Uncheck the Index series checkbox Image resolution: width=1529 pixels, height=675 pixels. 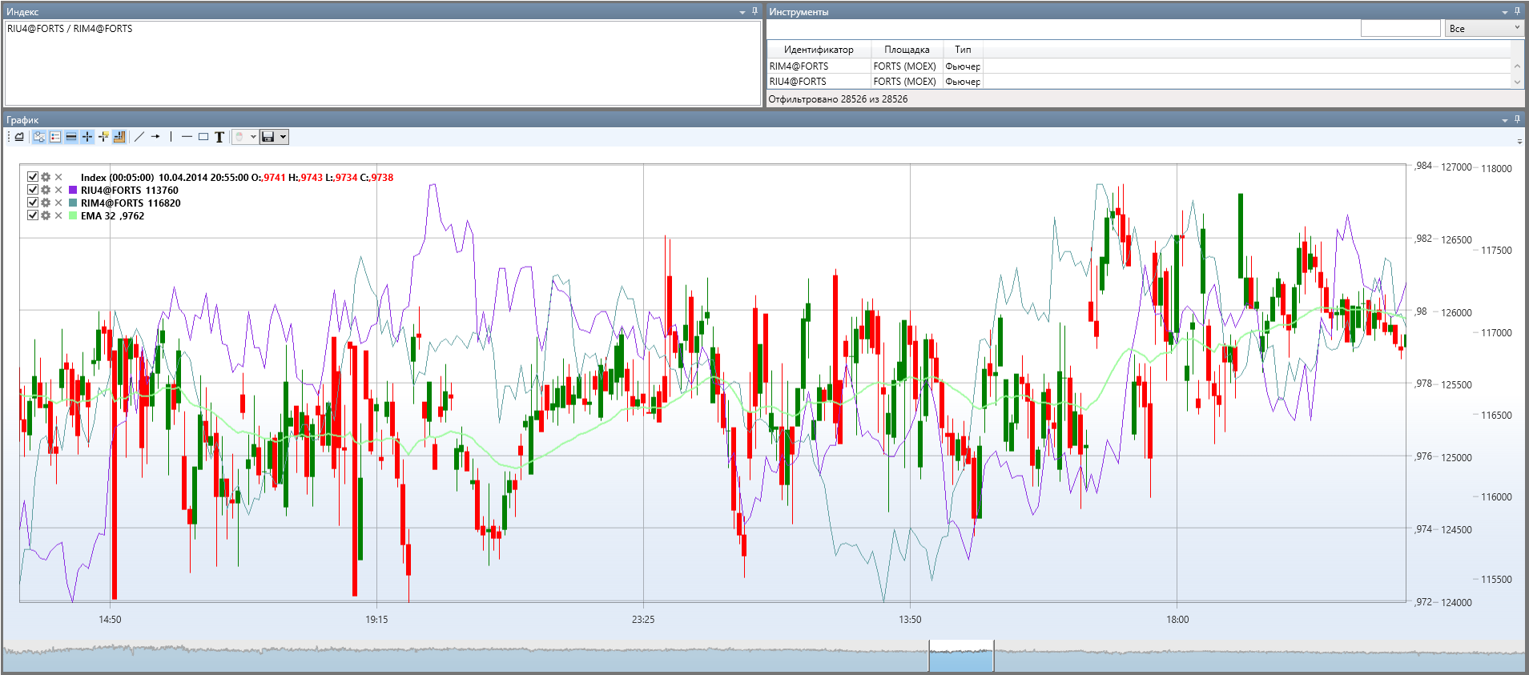pos(33,177)
